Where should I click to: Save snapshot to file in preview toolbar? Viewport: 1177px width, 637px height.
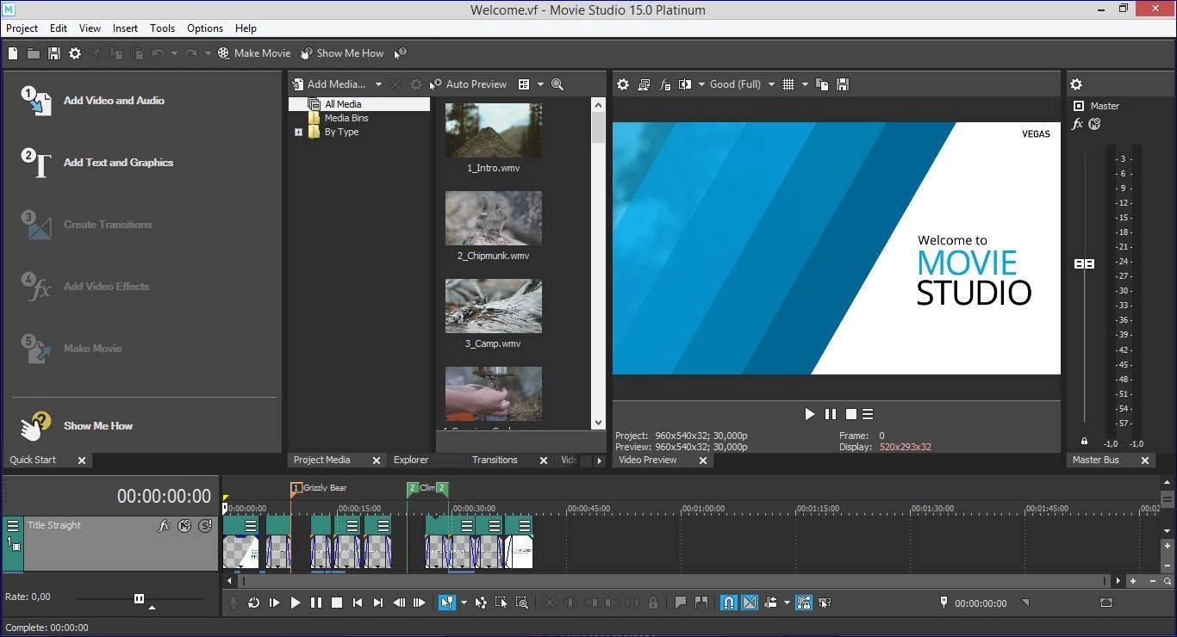click(x=843, y=84)
